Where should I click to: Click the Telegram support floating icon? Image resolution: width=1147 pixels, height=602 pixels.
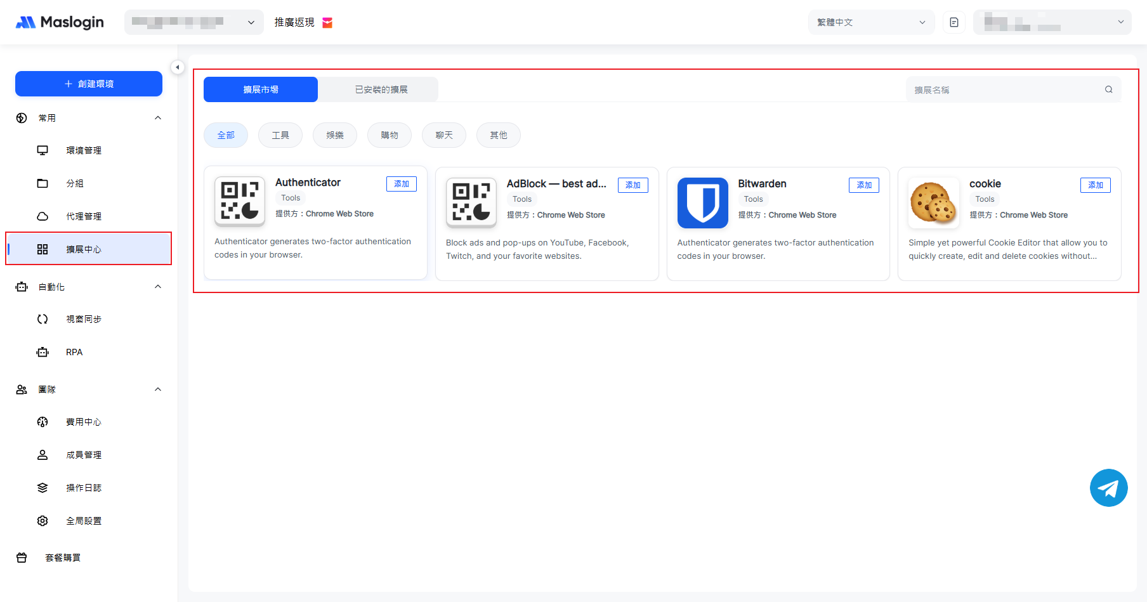tap(1108, 488)
